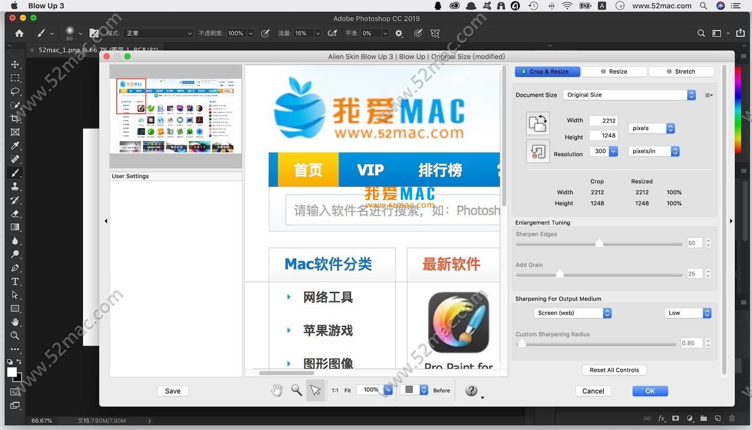752x430 pixels.
Task: Toggle pressure for brush size
Action: [x=418, y=33]
